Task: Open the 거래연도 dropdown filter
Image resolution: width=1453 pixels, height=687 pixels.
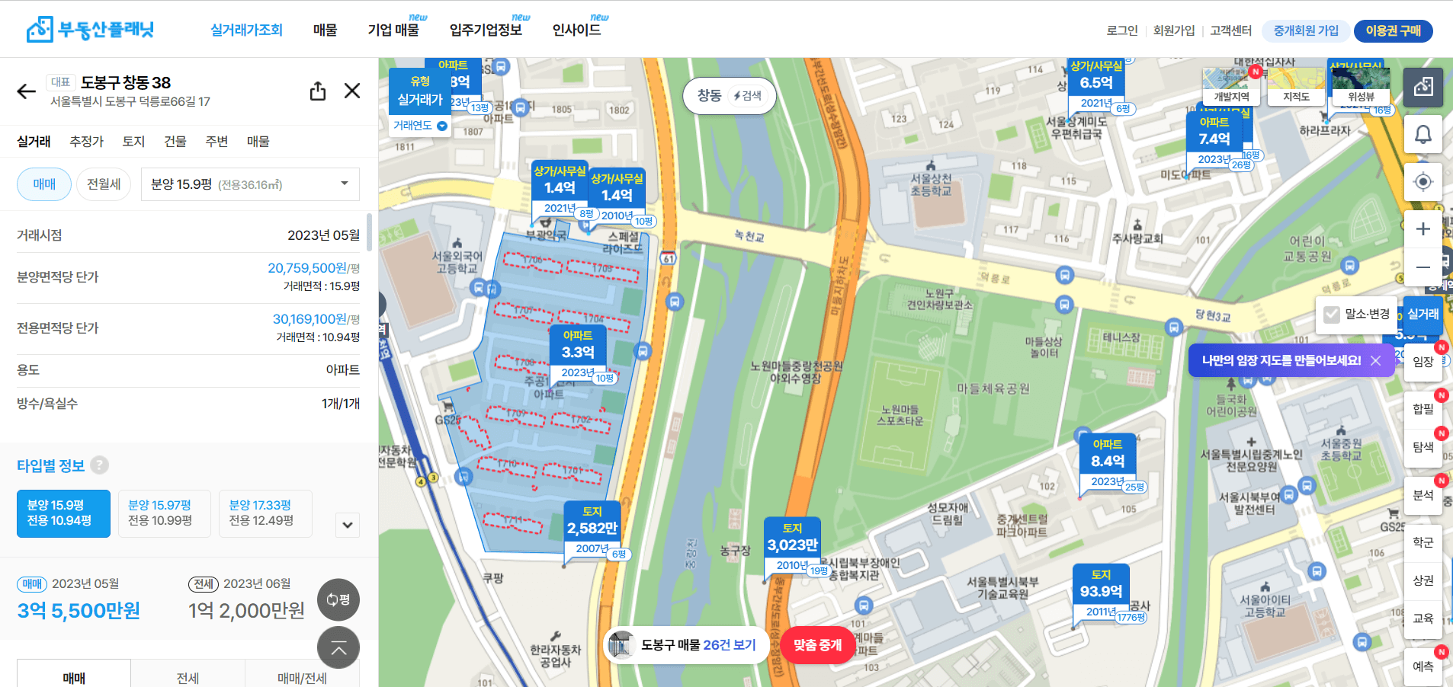Action: [x=420, y=126]
